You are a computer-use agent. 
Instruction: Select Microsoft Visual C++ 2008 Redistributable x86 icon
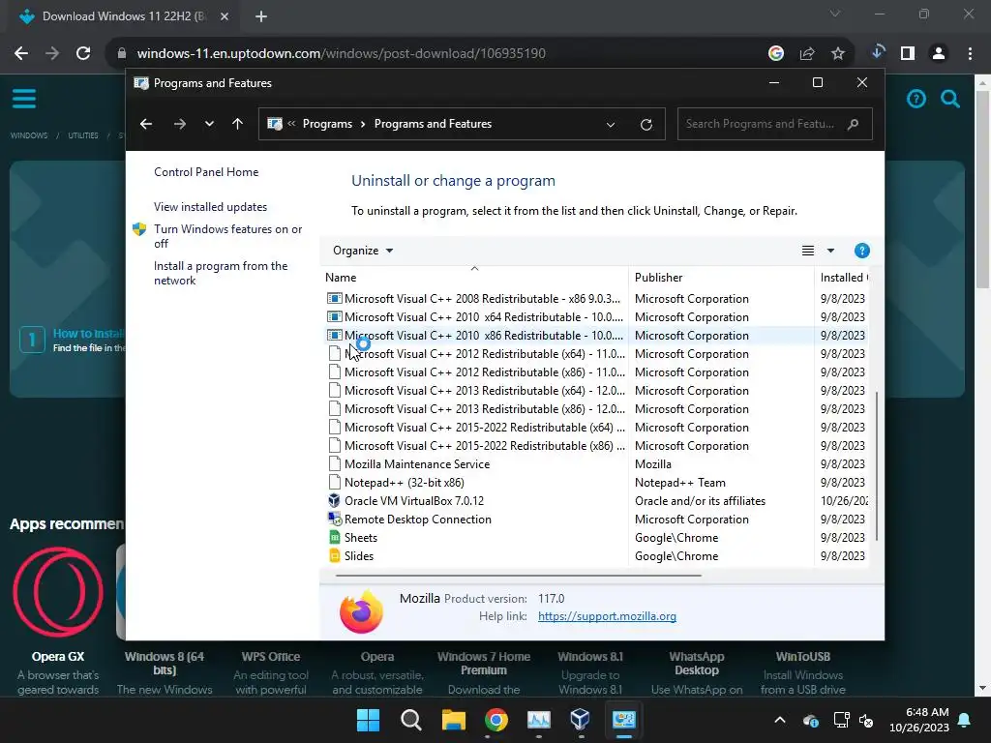coord(334,298)
